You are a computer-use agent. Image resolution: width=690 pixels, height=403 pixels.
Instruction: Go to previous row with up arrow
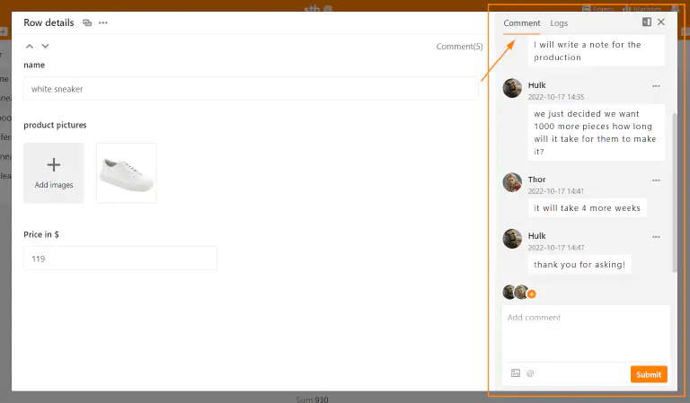click(x=30, y=46)
